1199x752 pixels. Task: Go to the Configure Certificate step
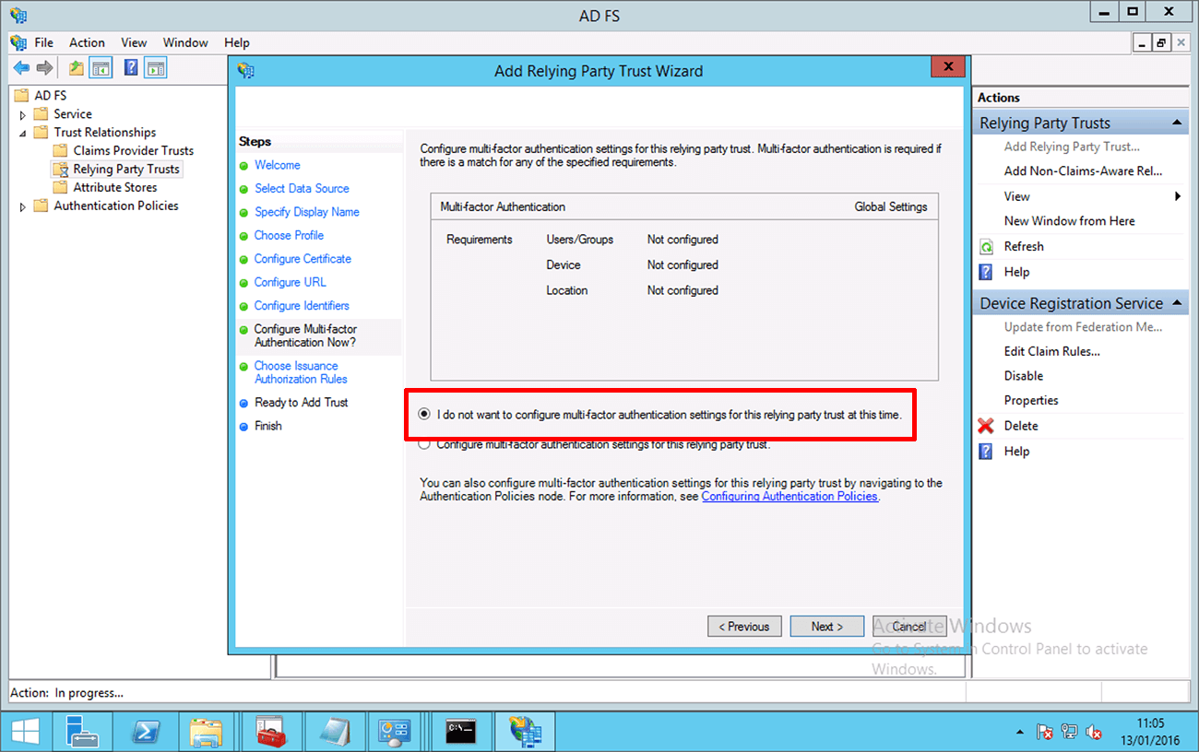click(x=303, y=259)
